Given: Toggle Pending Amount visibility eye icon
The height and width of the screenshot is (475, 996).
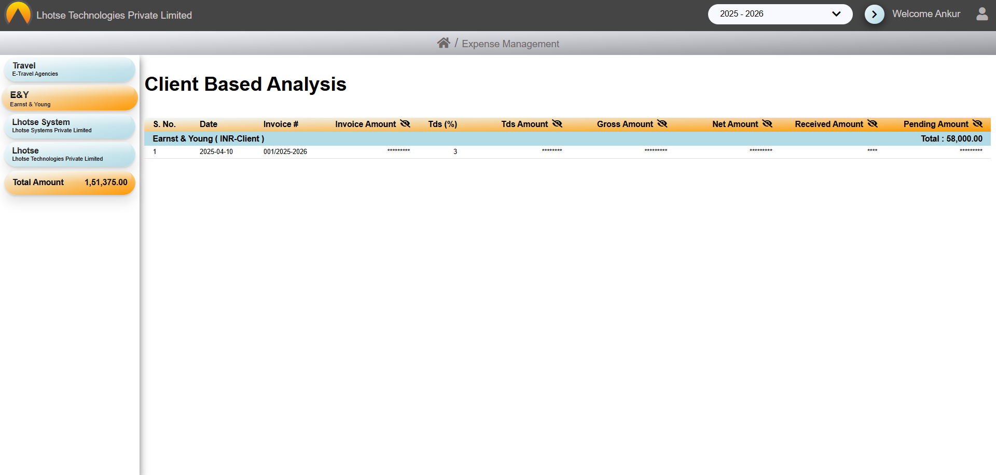Looking at the screenshot, I should (977, 124).
